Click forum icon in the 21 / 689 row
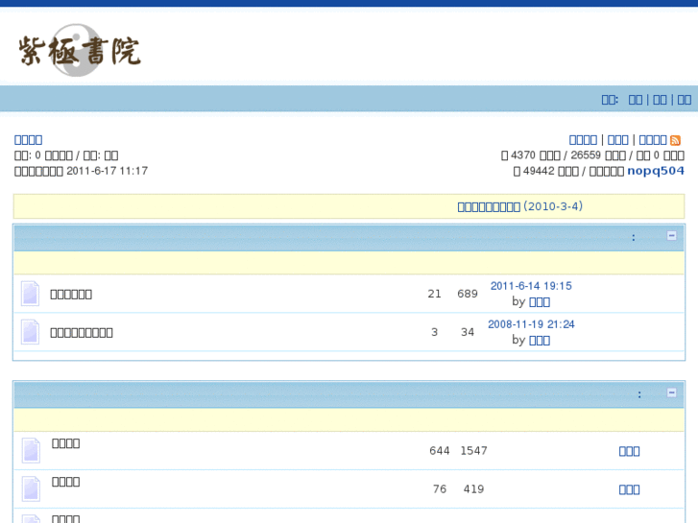Viewport: 698px width, 523px height. (x=31, y=294)
